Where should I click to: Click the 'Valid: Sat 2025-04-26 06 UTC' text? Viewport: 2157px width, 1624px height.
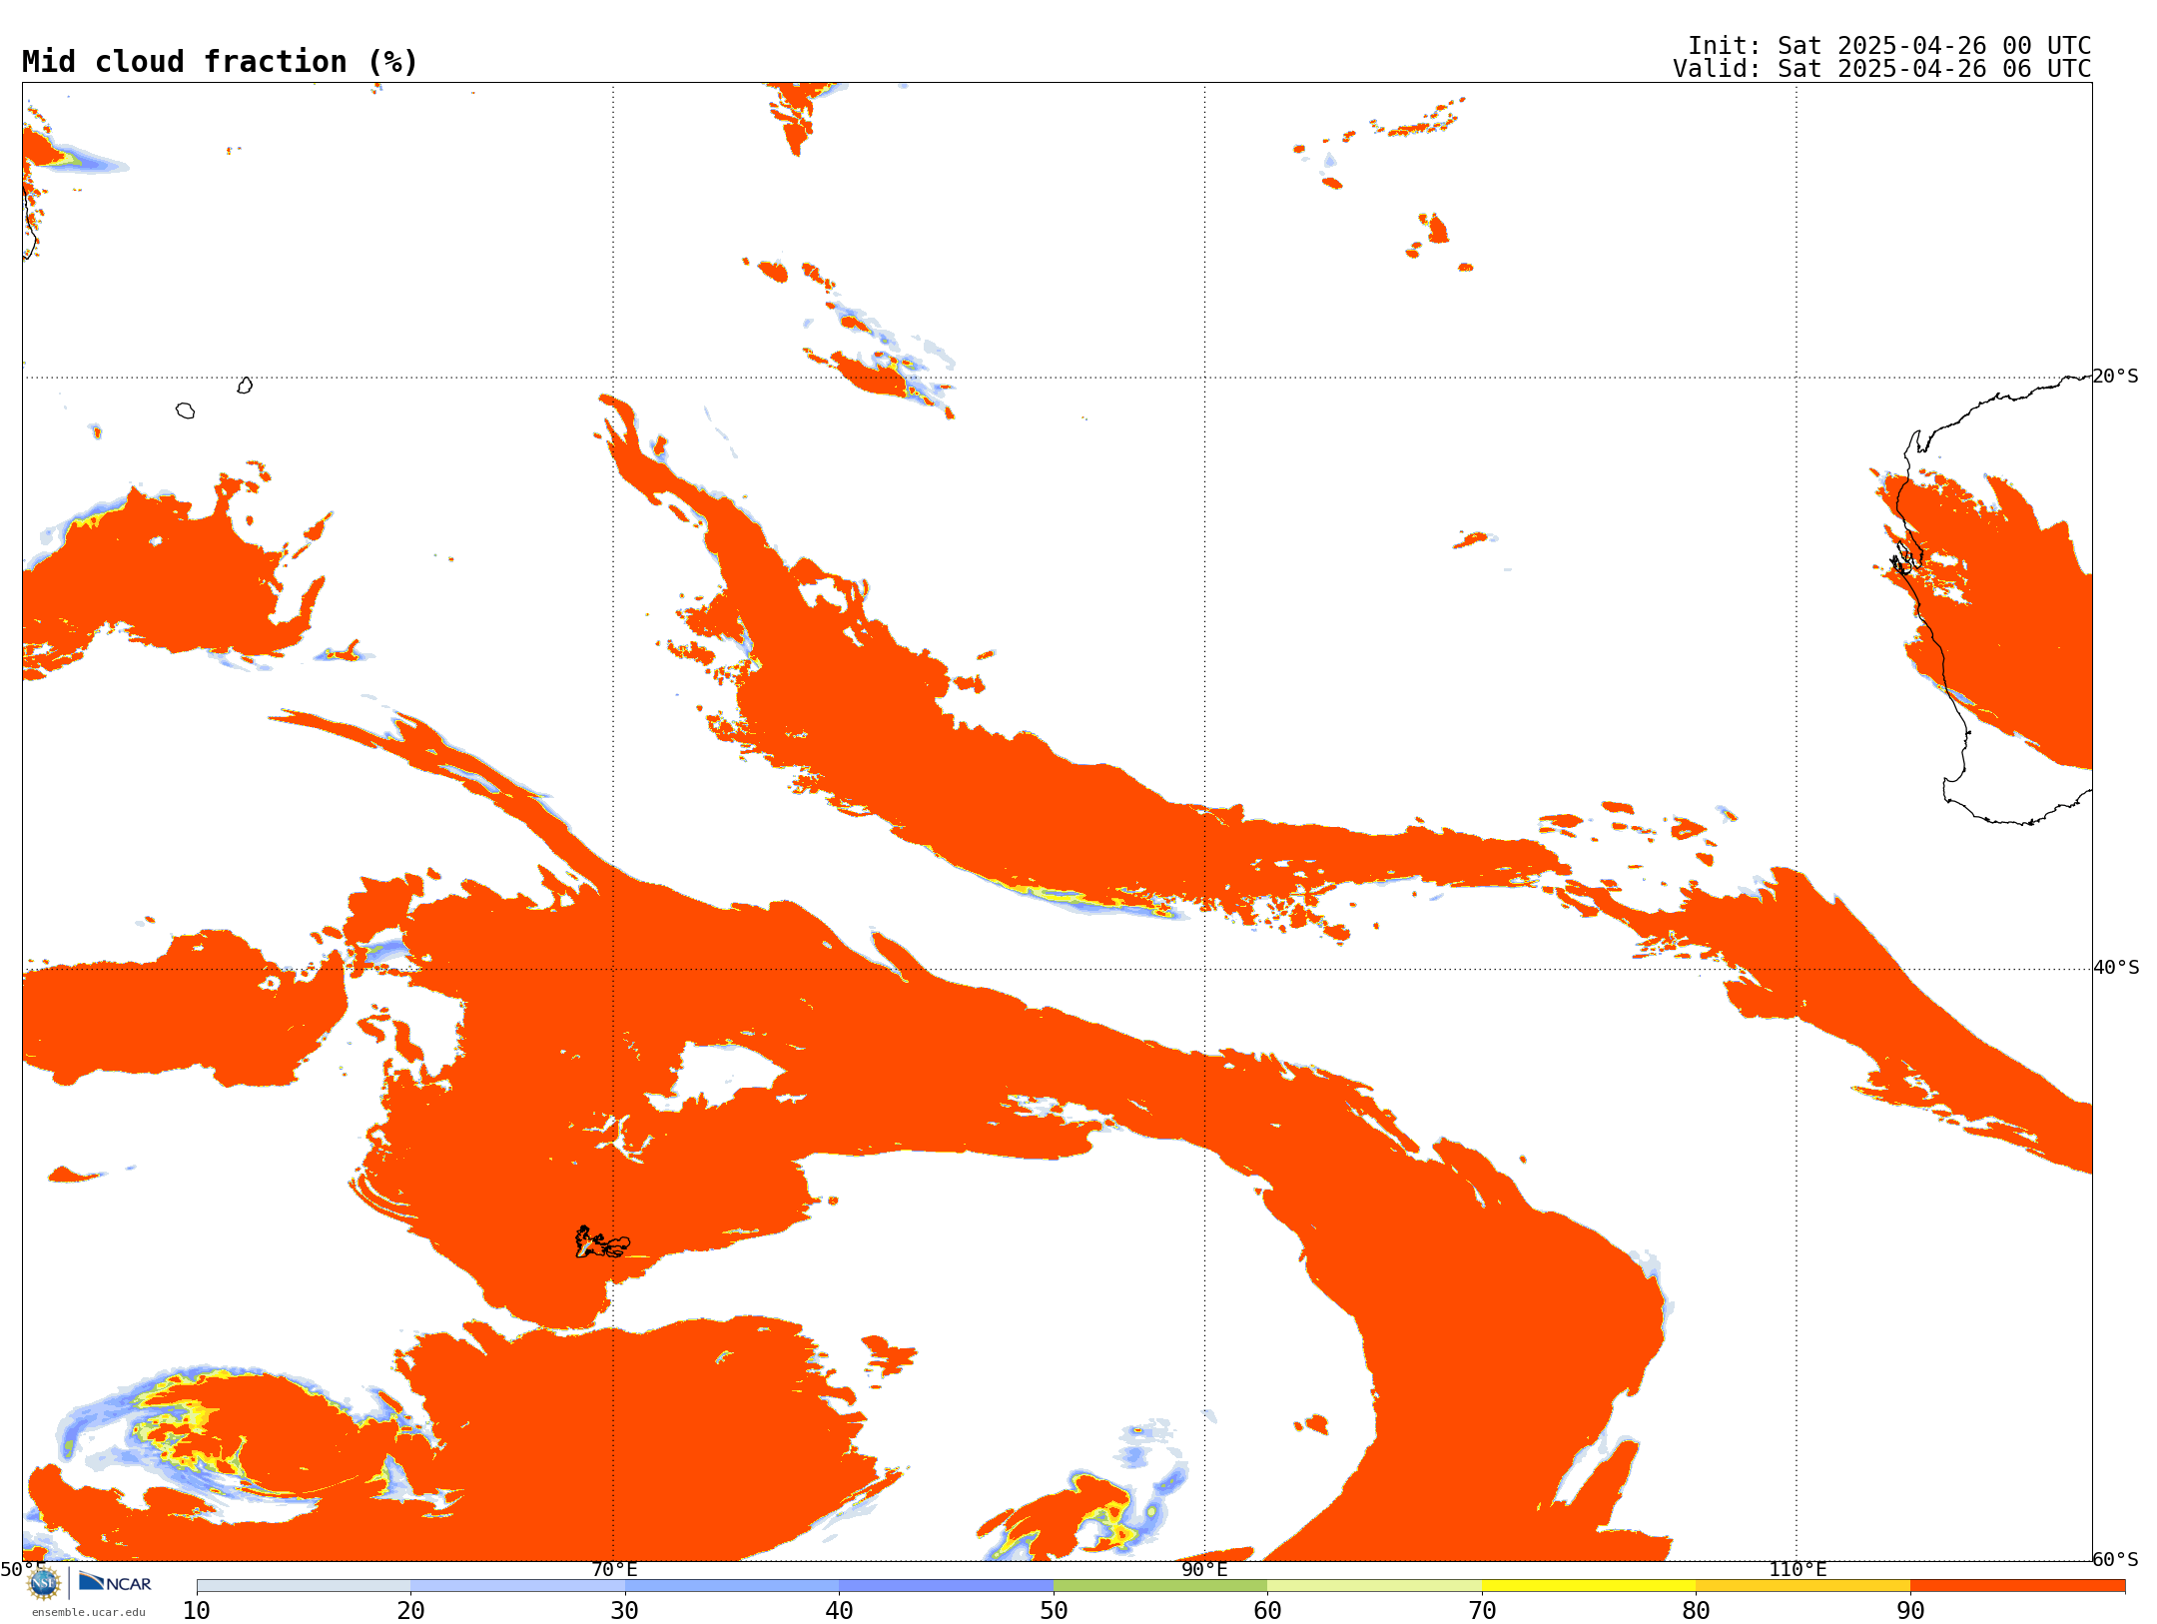1882,69
